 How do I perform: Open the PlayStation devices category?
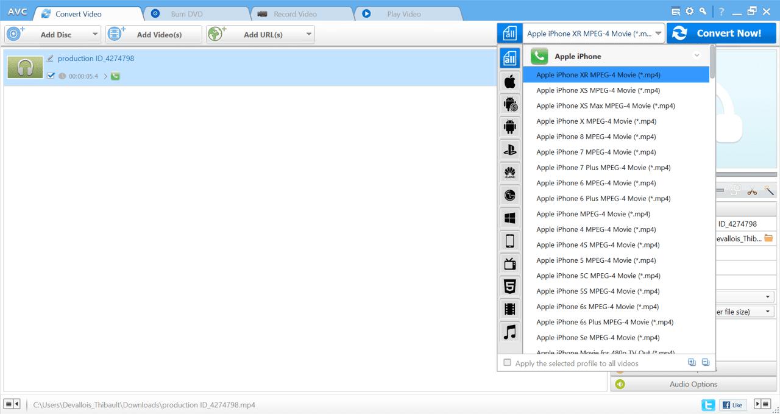[510, 149]
